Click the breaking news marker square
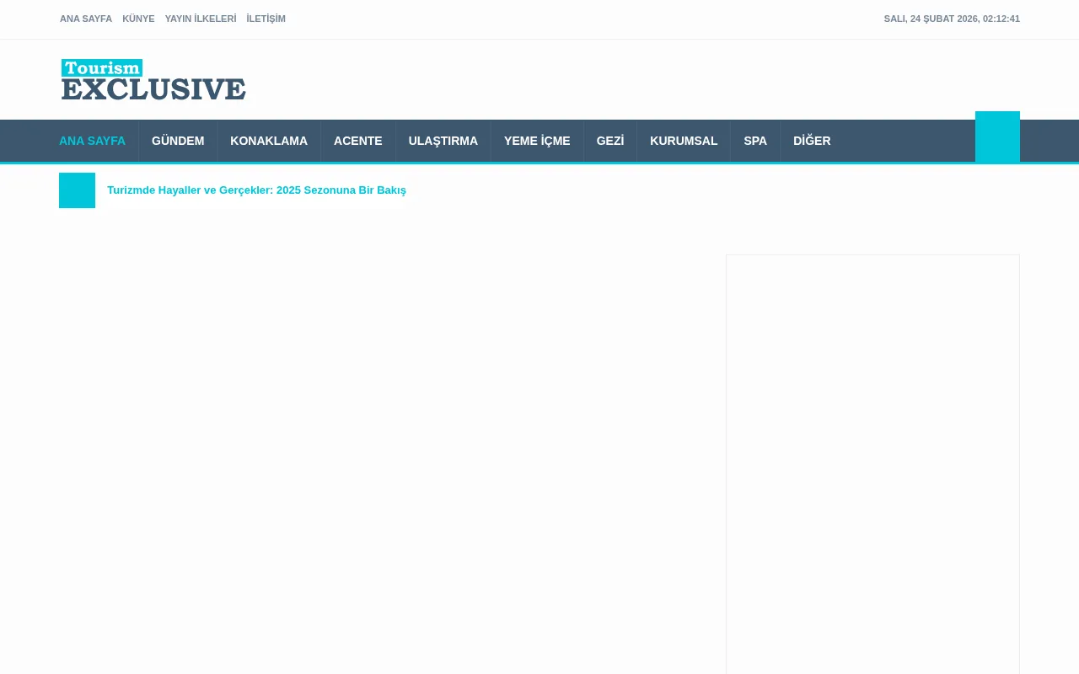Viewport: 1079px width, 674px height. coord(77,190)
